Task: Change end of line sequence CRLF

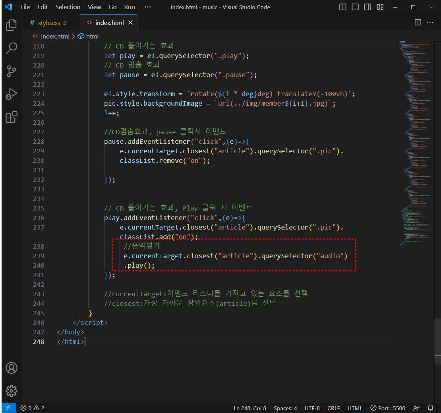Action: [334, 408]
